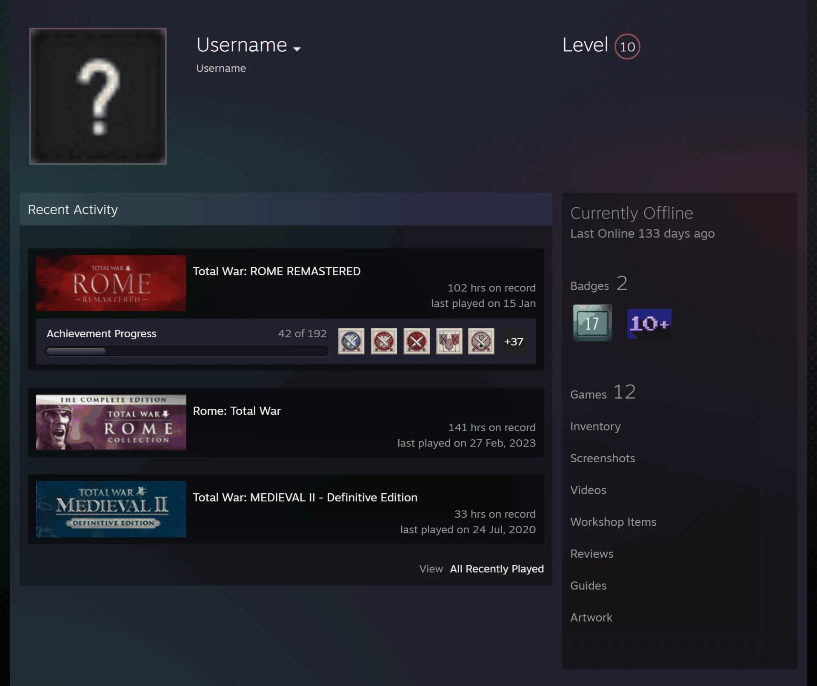Screen dimensions: 817x686
Task: Click the purple 10+ badge icon
Action: [649, 324]
